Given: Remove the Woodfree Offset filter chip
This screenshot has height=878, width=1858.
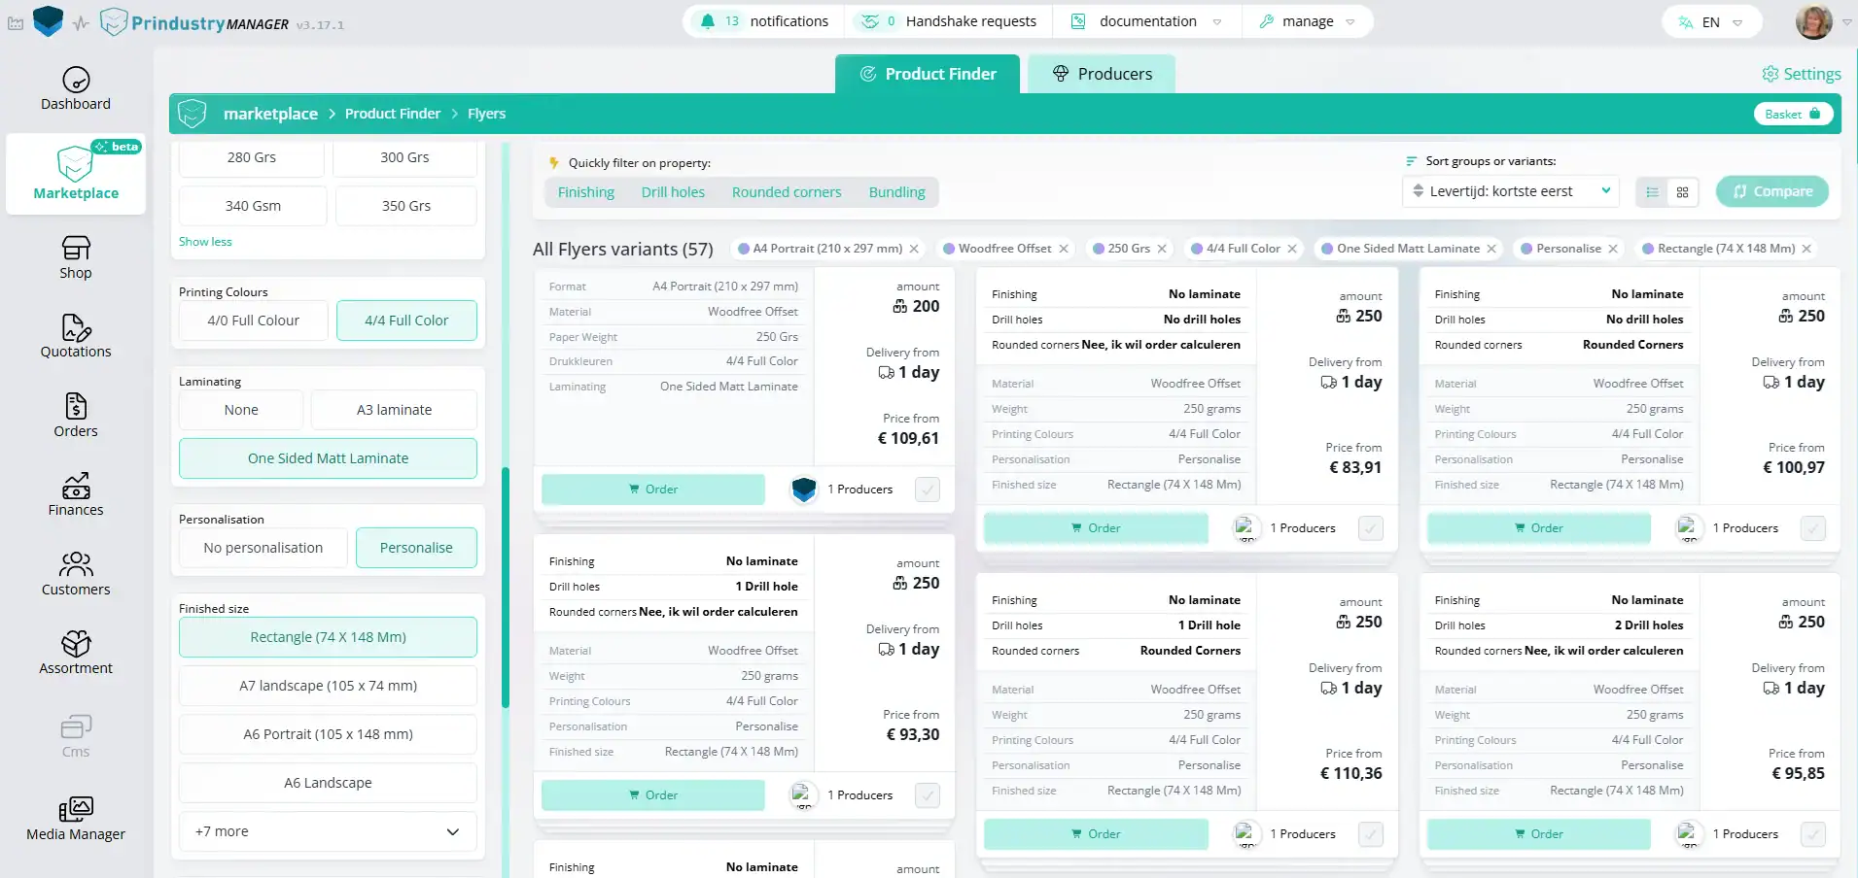Looking at the screenshot, I should (1064, 249).
